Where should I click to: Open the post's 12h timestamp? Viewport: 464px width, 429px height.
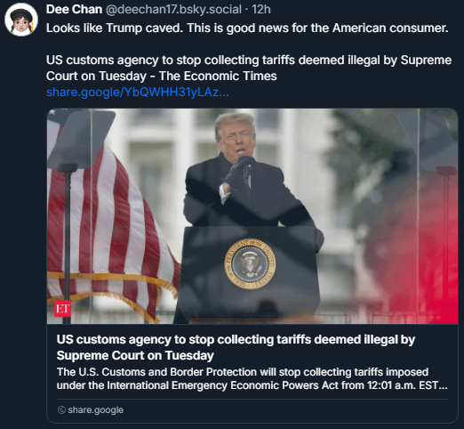[x=261, y=10]
